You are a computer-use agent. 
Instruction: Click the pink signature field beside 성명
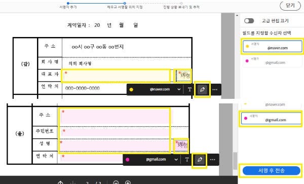181,145
